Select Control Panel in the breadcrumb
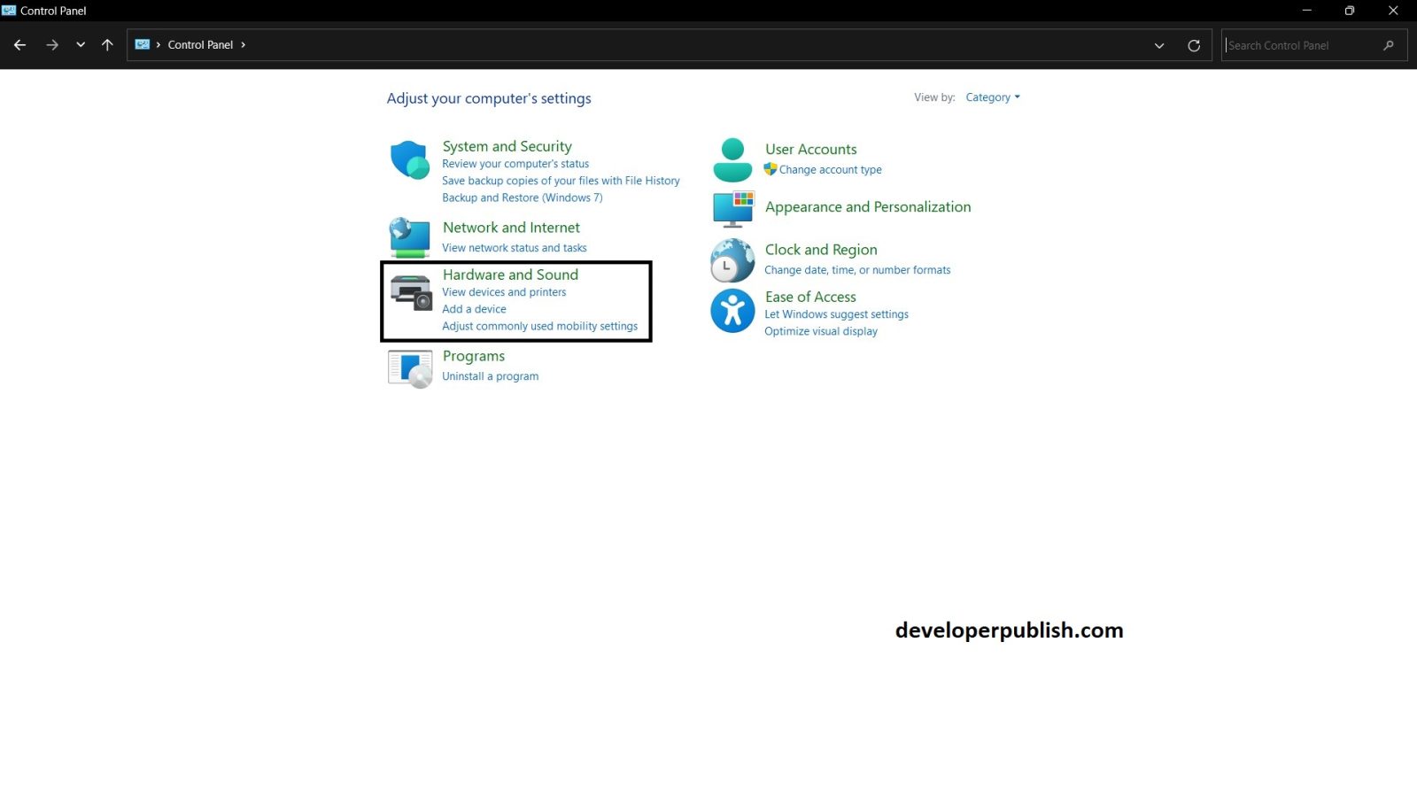The width and height of the screenshot is (1417, 797). (x=200, y=45)
